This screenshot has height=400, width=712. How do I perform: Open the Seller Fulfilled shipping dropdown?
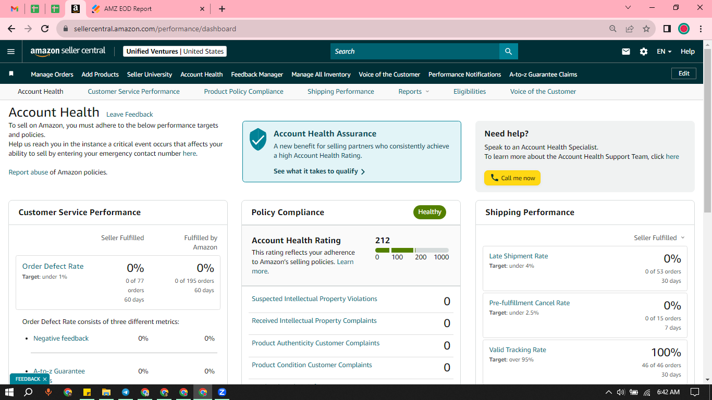(x=659, y=238)
